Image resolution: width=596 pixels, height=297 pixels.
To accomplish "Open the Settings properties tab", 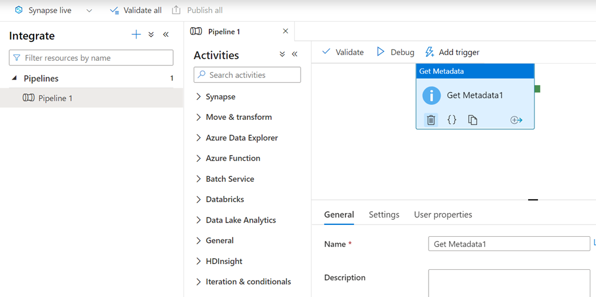I will click(x=384, y=215).
